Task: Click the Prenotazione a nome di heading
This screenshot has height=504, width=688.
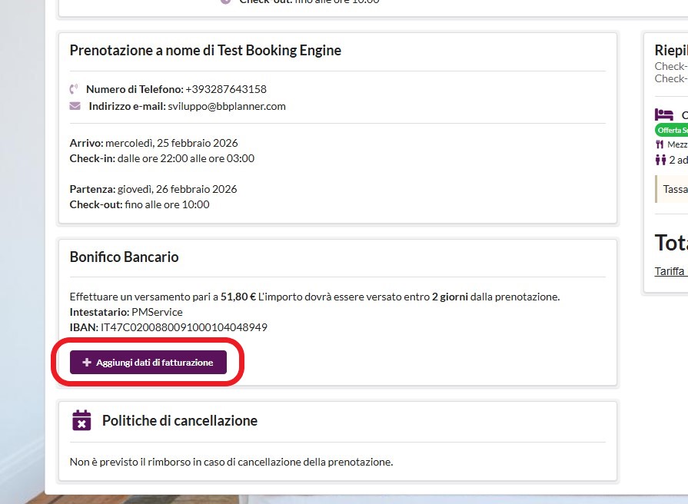Action: click(205, 51)
